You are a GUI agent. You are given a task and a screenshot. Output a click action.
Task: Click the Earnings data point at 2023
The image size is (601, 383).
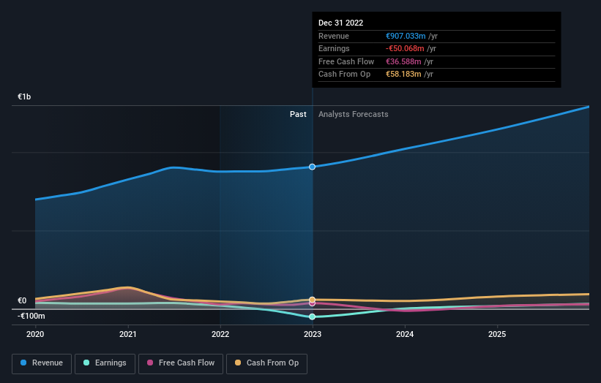coord(313,316)
